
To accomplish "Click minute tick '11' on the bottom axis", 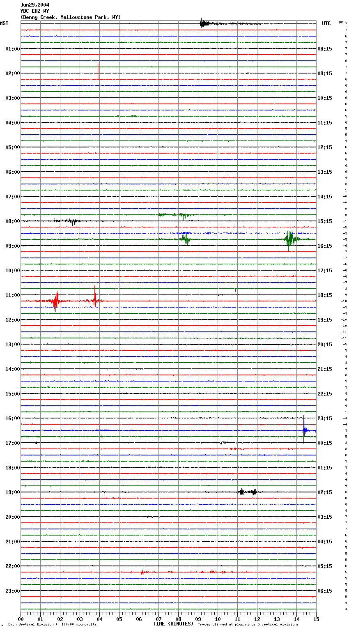I will click(237, 619).
